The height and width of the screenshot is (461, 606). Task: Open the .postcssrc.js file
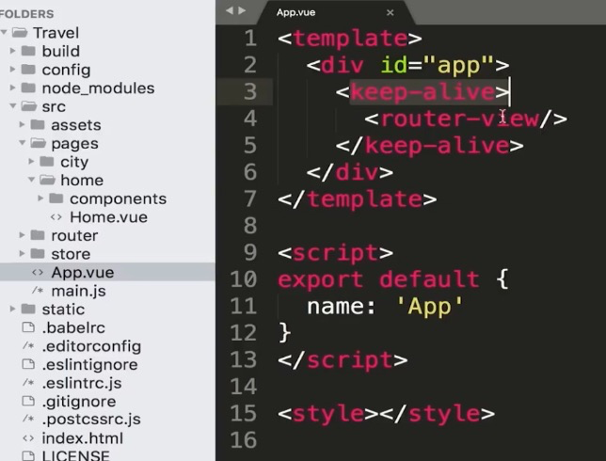tap(91, 420)
